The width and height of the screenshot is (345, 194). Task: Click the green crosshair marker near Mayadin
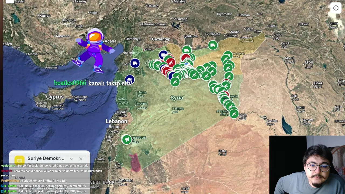point(225,99)
